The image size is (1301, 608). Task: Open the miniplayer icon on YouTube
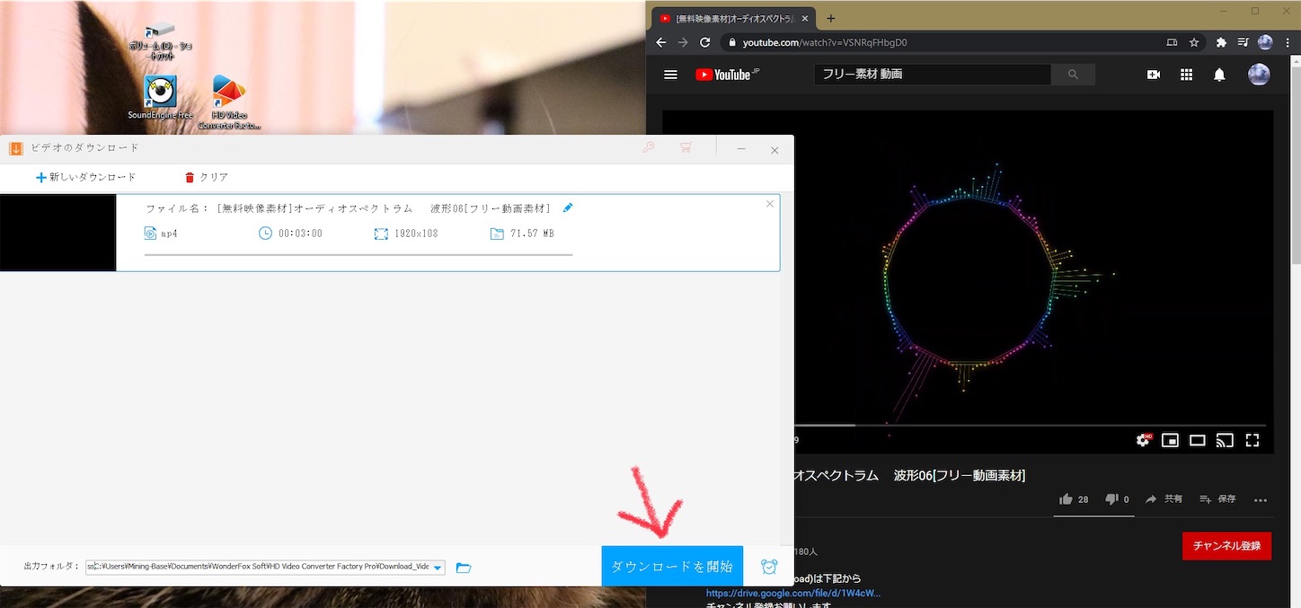(x=1170, y=440)
